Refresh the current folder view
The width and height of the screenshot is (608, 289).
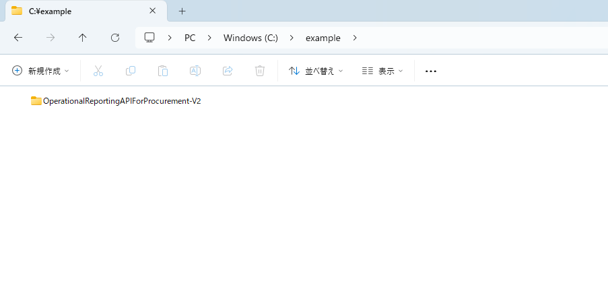(x=115, y=38)
